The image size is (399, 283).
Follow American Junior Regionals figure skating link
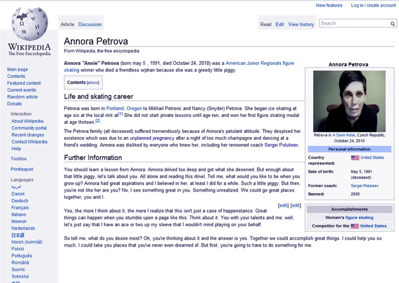click(x=259, y=63)
